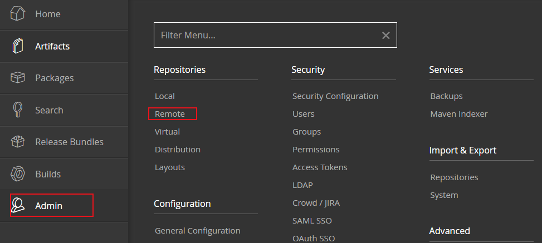Open Access Tokens settings
The width and height of the screenshot is (542, 243).
pos(320,167)
